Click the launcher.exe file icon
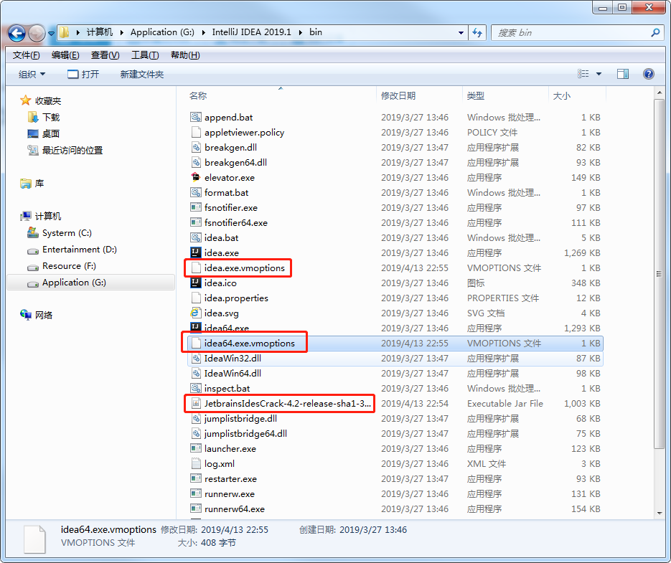This screenshot has width=671, height=563. (x=196, y=448)
